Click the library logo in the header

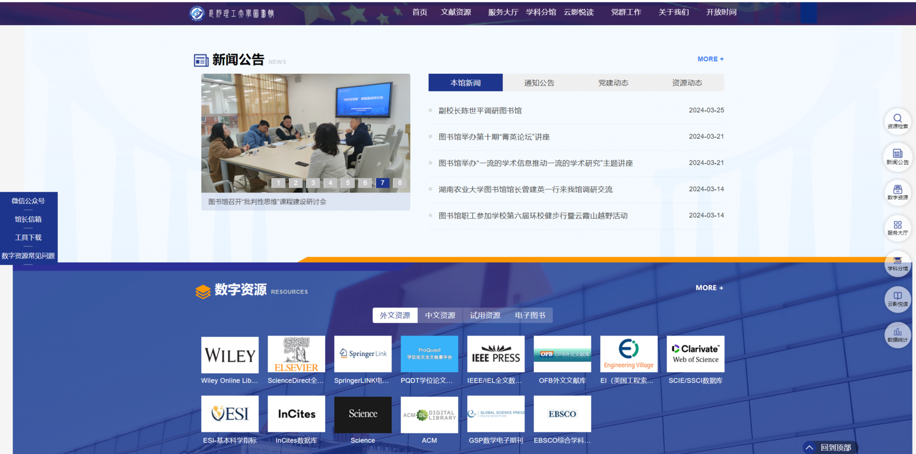pos(232,13)
